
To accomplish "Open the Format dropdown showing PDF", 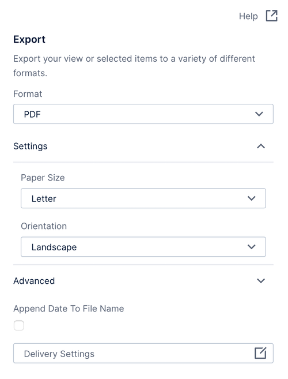I will 143,114.
